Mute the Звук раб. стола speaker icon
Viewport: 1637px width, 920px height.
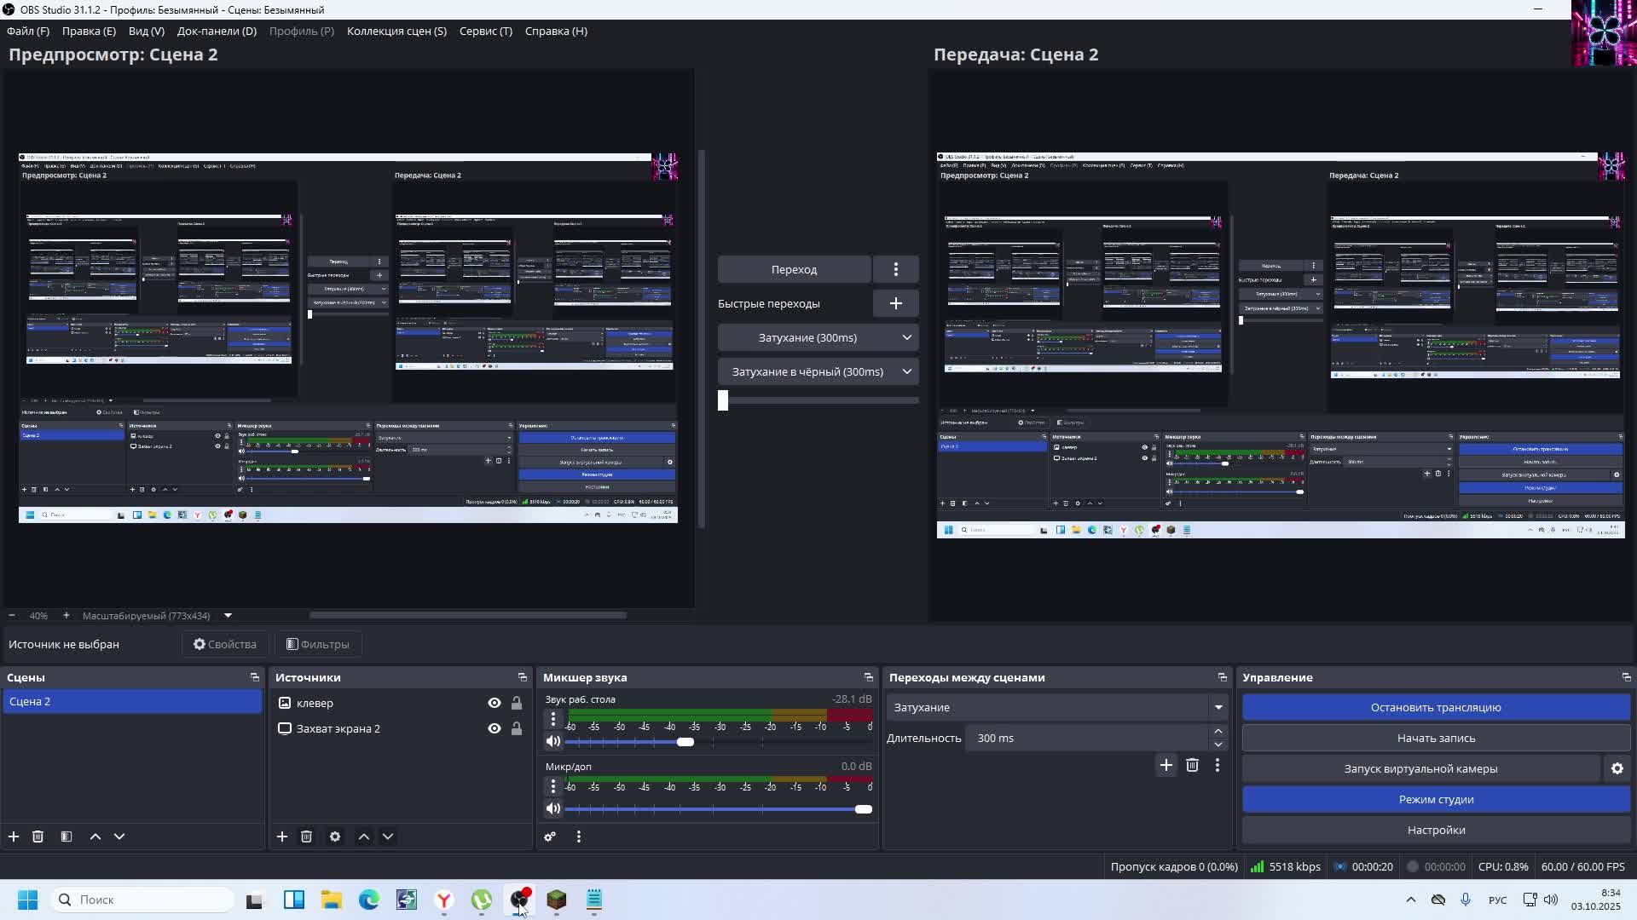tap(553, 741)
